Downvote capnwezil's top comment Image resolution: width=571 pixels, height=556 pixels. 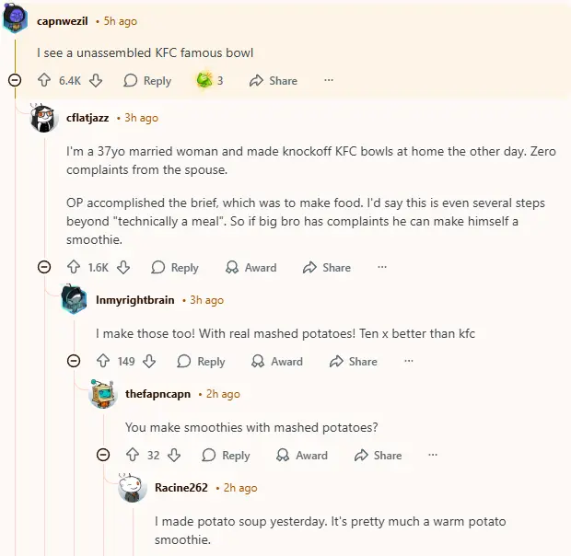[96, 81]
